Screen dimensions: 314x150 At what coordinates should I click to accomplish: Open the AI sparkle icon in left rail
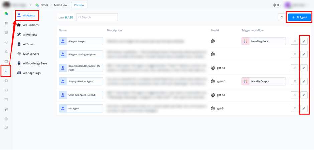[x=6, y=71]
